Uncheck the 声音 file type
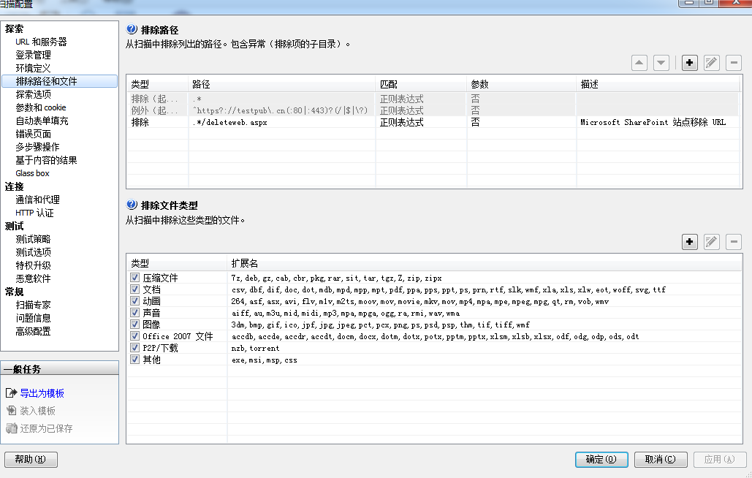 click(x=134, y=313)
